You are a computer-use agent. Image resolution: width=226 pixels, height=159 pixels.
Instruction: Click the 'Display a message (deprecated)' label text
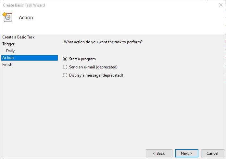click(x=96, y=75)
